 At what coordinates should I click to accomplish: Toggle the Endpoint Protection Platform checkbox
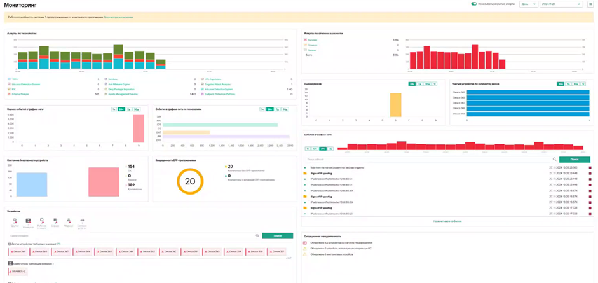(x=201, y=94)
